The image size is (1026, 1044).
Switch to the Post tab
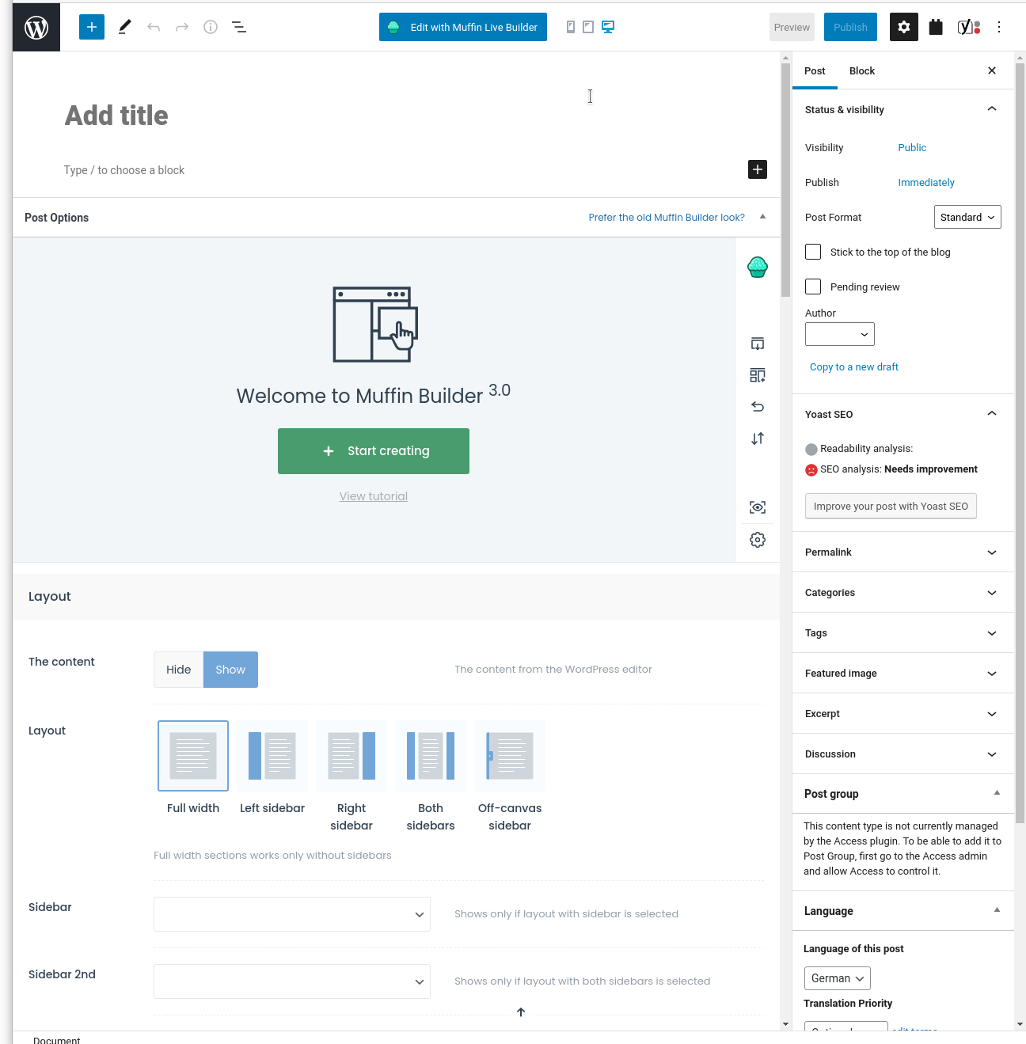tap(815, 70)
